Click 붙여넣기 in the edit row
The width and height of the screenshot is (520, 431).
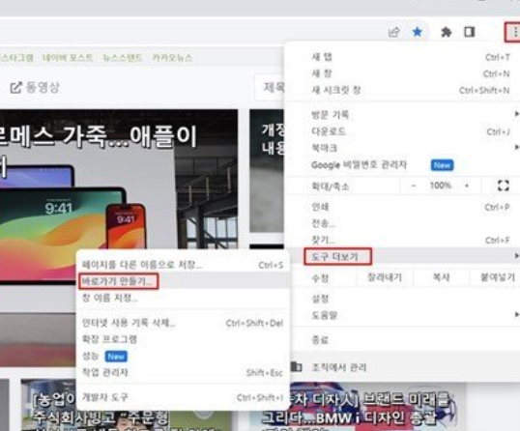click(497, 277)
